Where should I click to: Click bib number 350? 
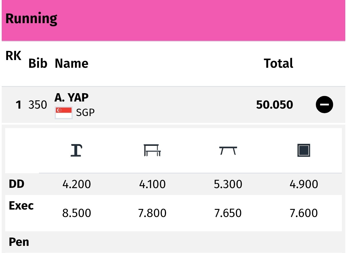point(38,105)
